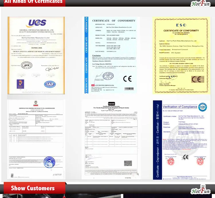The image size is (215, 198).
Task: Click the CE mark on the yellow certificate
Action: [198, 79]
